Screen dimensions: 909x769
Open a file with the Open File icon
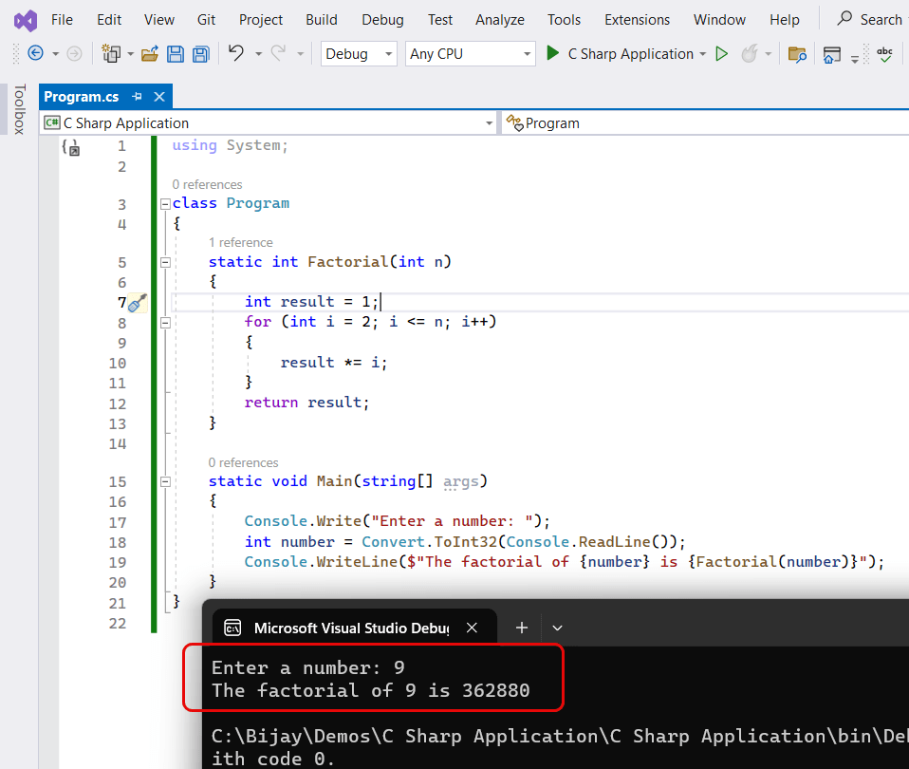click(x=150, y=54)
